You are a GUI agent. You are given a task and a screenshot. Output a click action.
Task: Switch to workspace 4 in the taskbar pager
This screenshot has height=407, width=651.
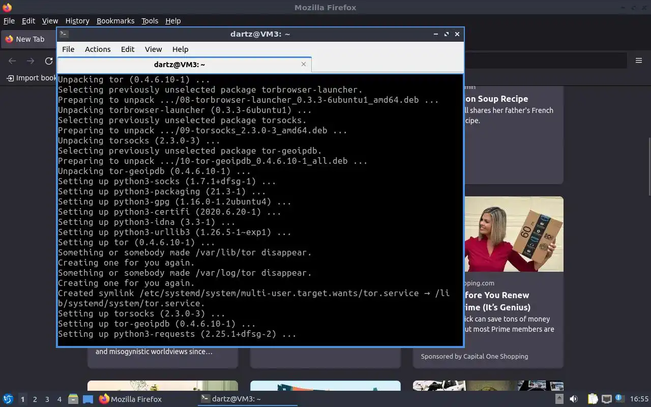[x=59, y=399]
